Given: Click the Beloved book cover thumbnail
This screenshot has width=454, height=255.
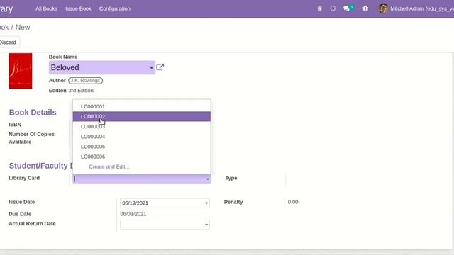Looking at the screenshot, I should tap(21, 71).
